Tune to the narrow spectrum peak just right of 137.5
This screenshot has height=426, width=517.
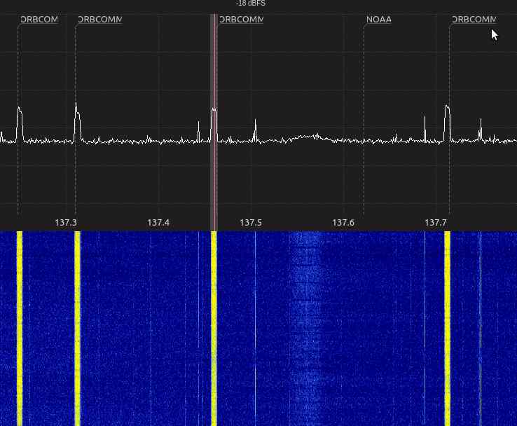click(x=255, y=130)
